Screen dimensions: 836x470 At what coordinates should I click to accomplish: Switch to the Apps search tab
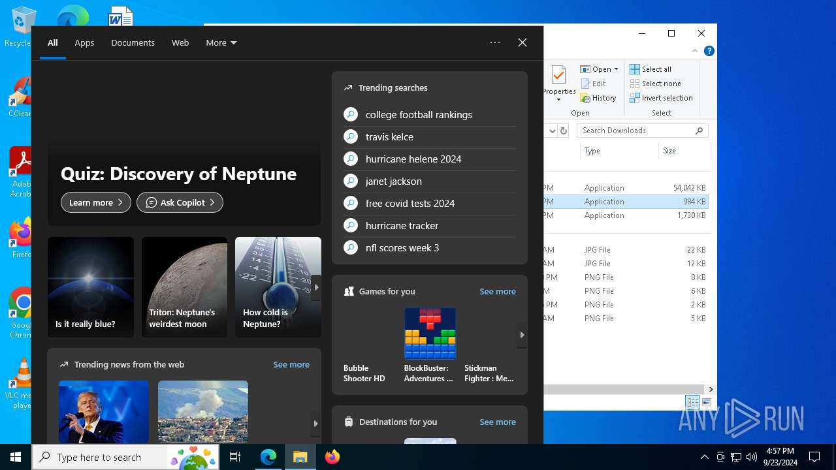pyautogui.click(x=84, y=42)
